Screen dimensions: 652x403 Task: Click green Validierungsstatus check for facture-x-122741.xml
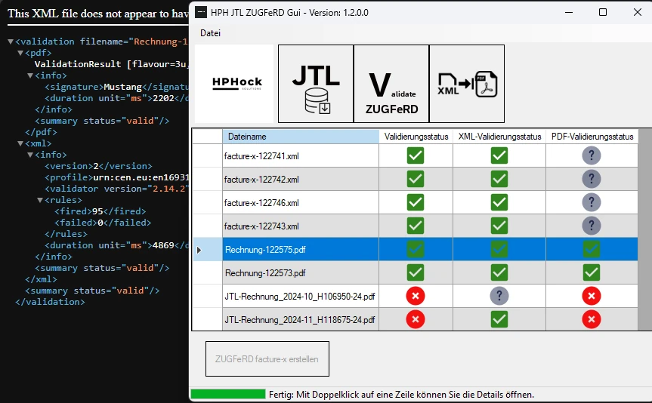(x=416, y=155)
